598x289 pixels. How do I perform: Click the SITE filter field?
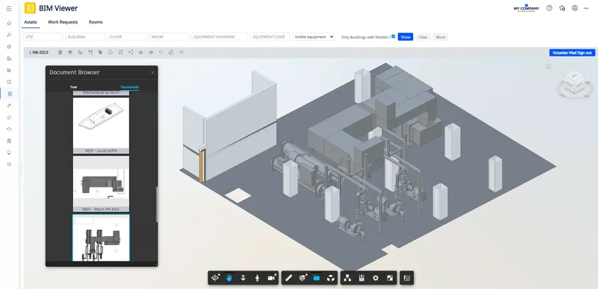click(43, 37)
